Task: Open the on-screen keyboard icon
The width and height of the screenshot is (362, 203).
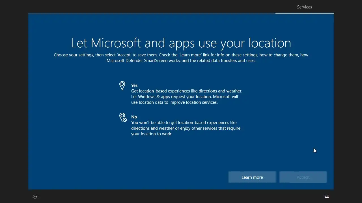Action: pyautogui.click(x=327, y=197)
